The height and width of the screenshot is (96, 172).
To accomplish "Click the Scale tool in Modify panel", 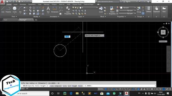I will coord(34,14).
